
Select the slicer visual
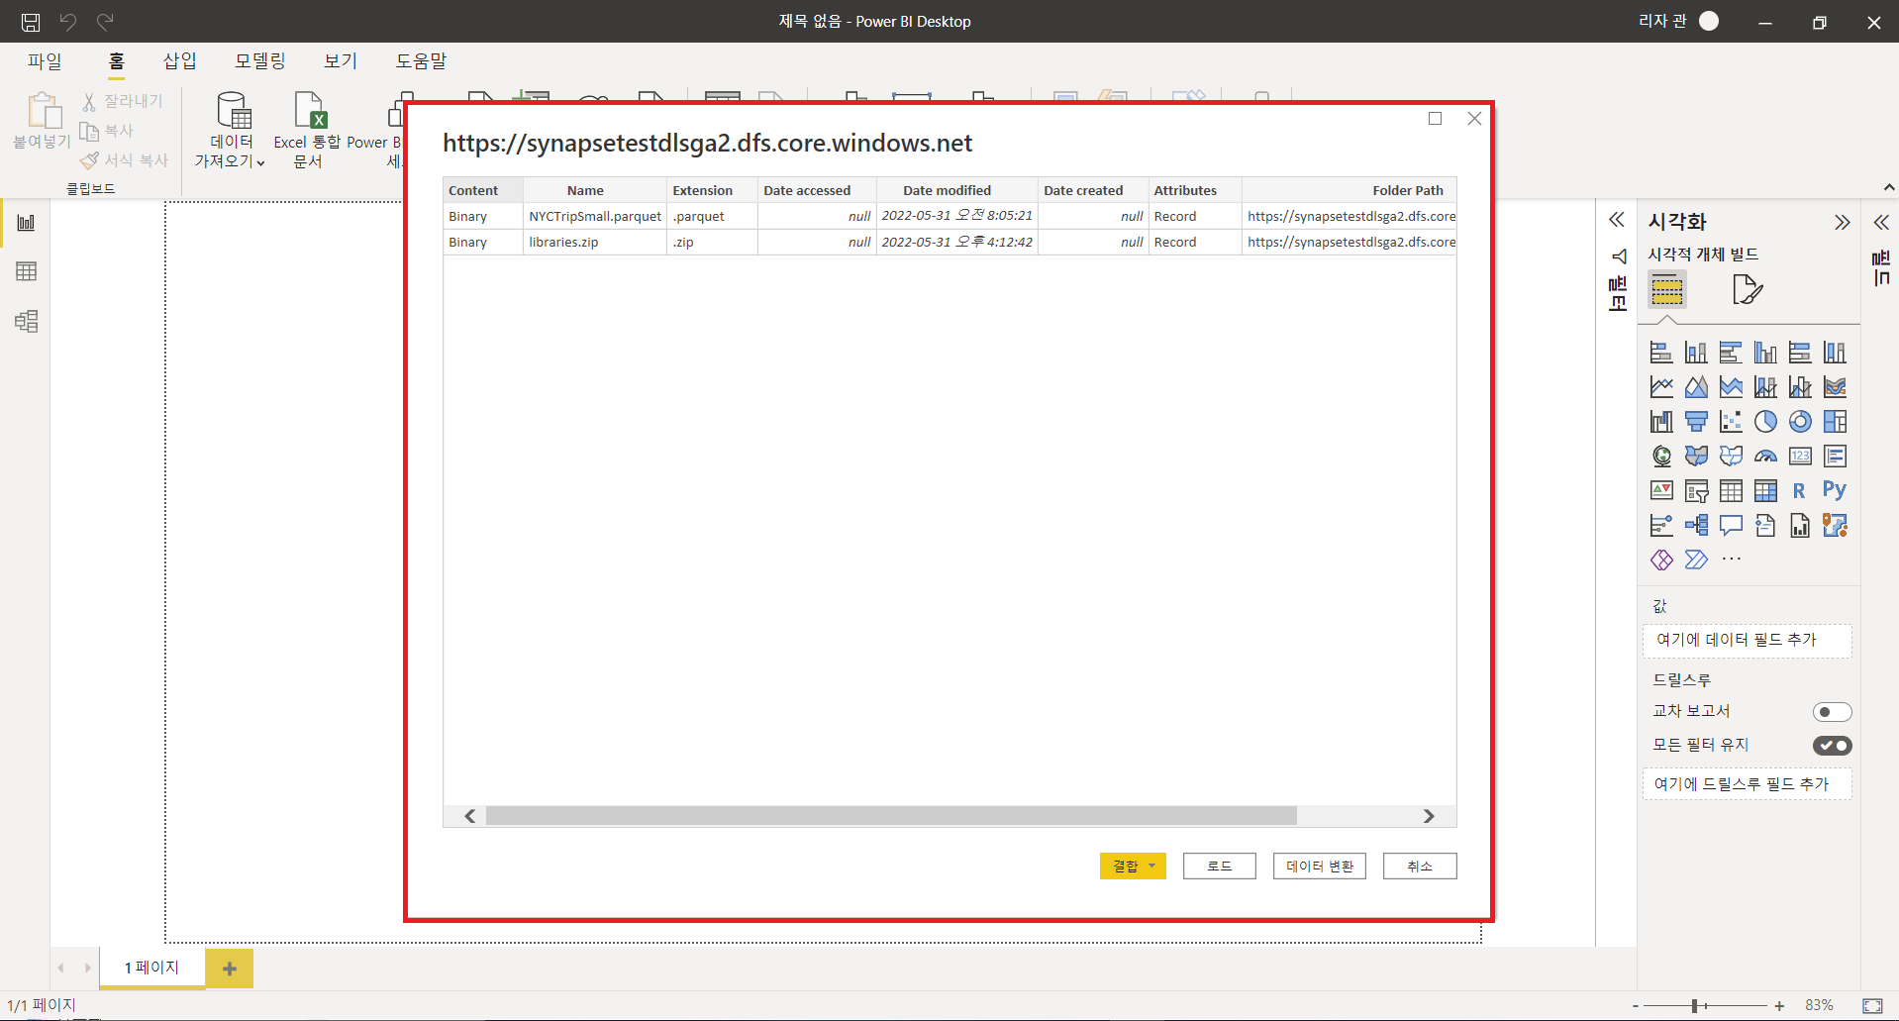coord(1696,491)
